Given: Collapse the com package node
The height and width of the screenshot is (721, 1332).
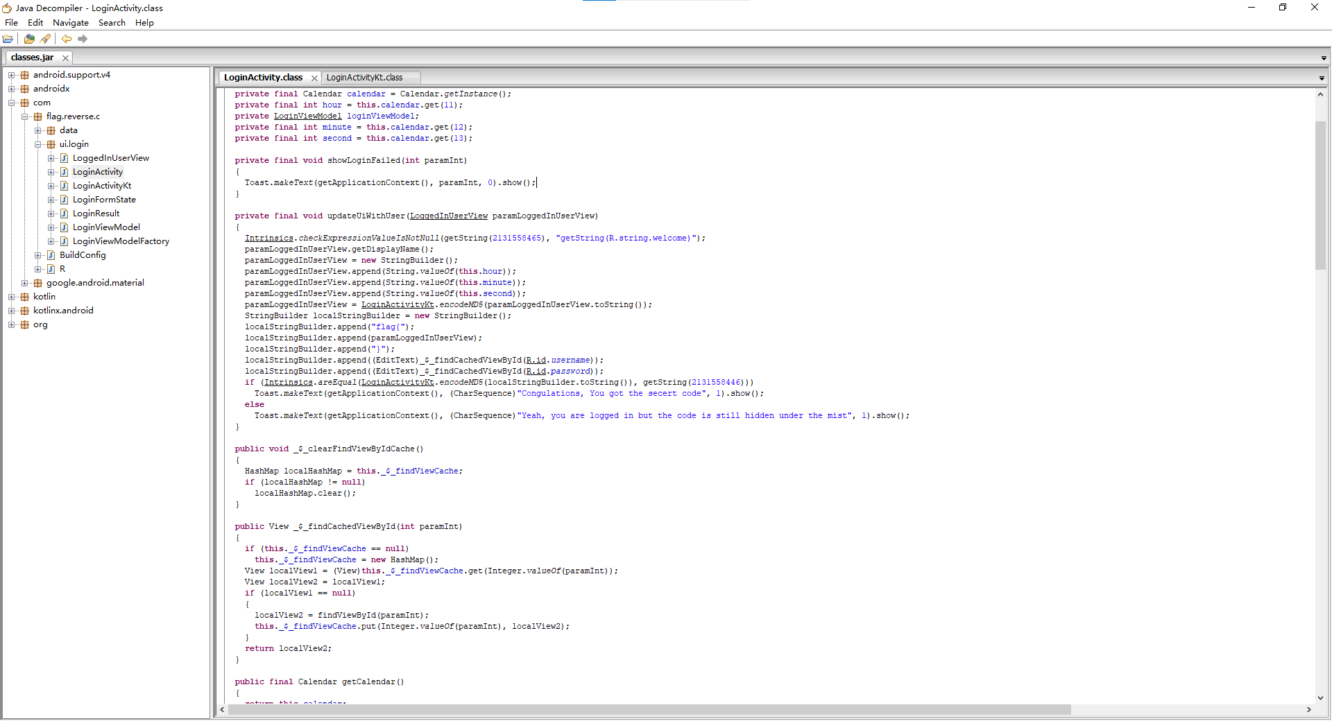Looking at the screenshot, I should pyautogui.click(x=11, y=103).
